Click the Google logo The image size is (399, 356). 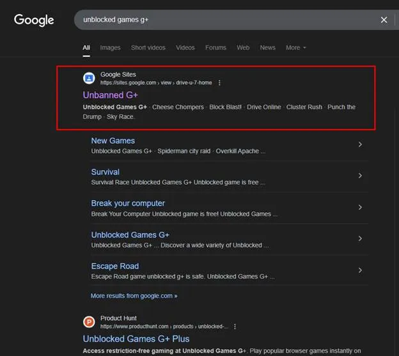34,20
